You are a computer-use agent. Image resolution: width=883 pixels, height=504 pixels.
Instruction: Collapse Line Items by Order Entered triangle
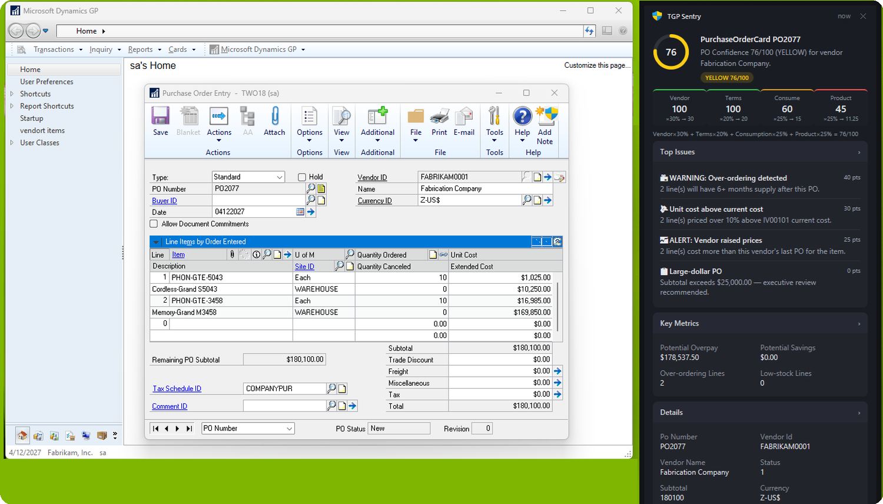[156, 242]
